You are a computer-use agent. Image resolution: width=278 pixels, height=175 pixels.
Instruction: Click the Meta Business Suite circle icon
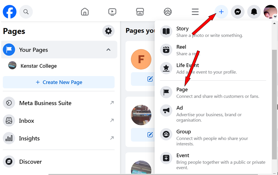click(9, 103)
